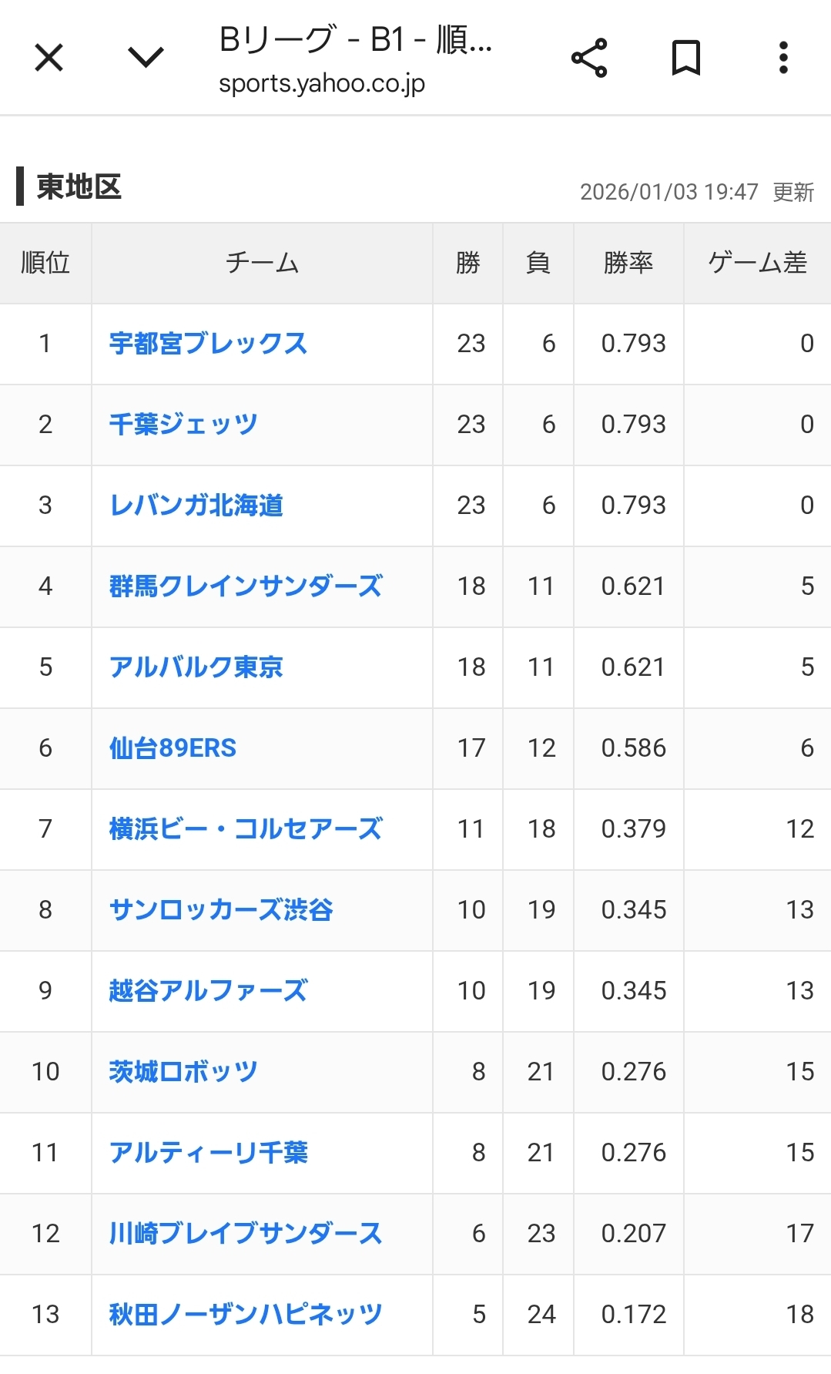Screen dimensions: 831x1374
Task: Expand the browser chevron dropdown
Action: point(146,58)
